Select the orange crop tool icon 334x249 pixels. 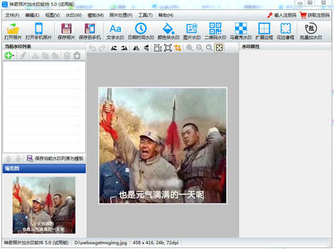178,48
